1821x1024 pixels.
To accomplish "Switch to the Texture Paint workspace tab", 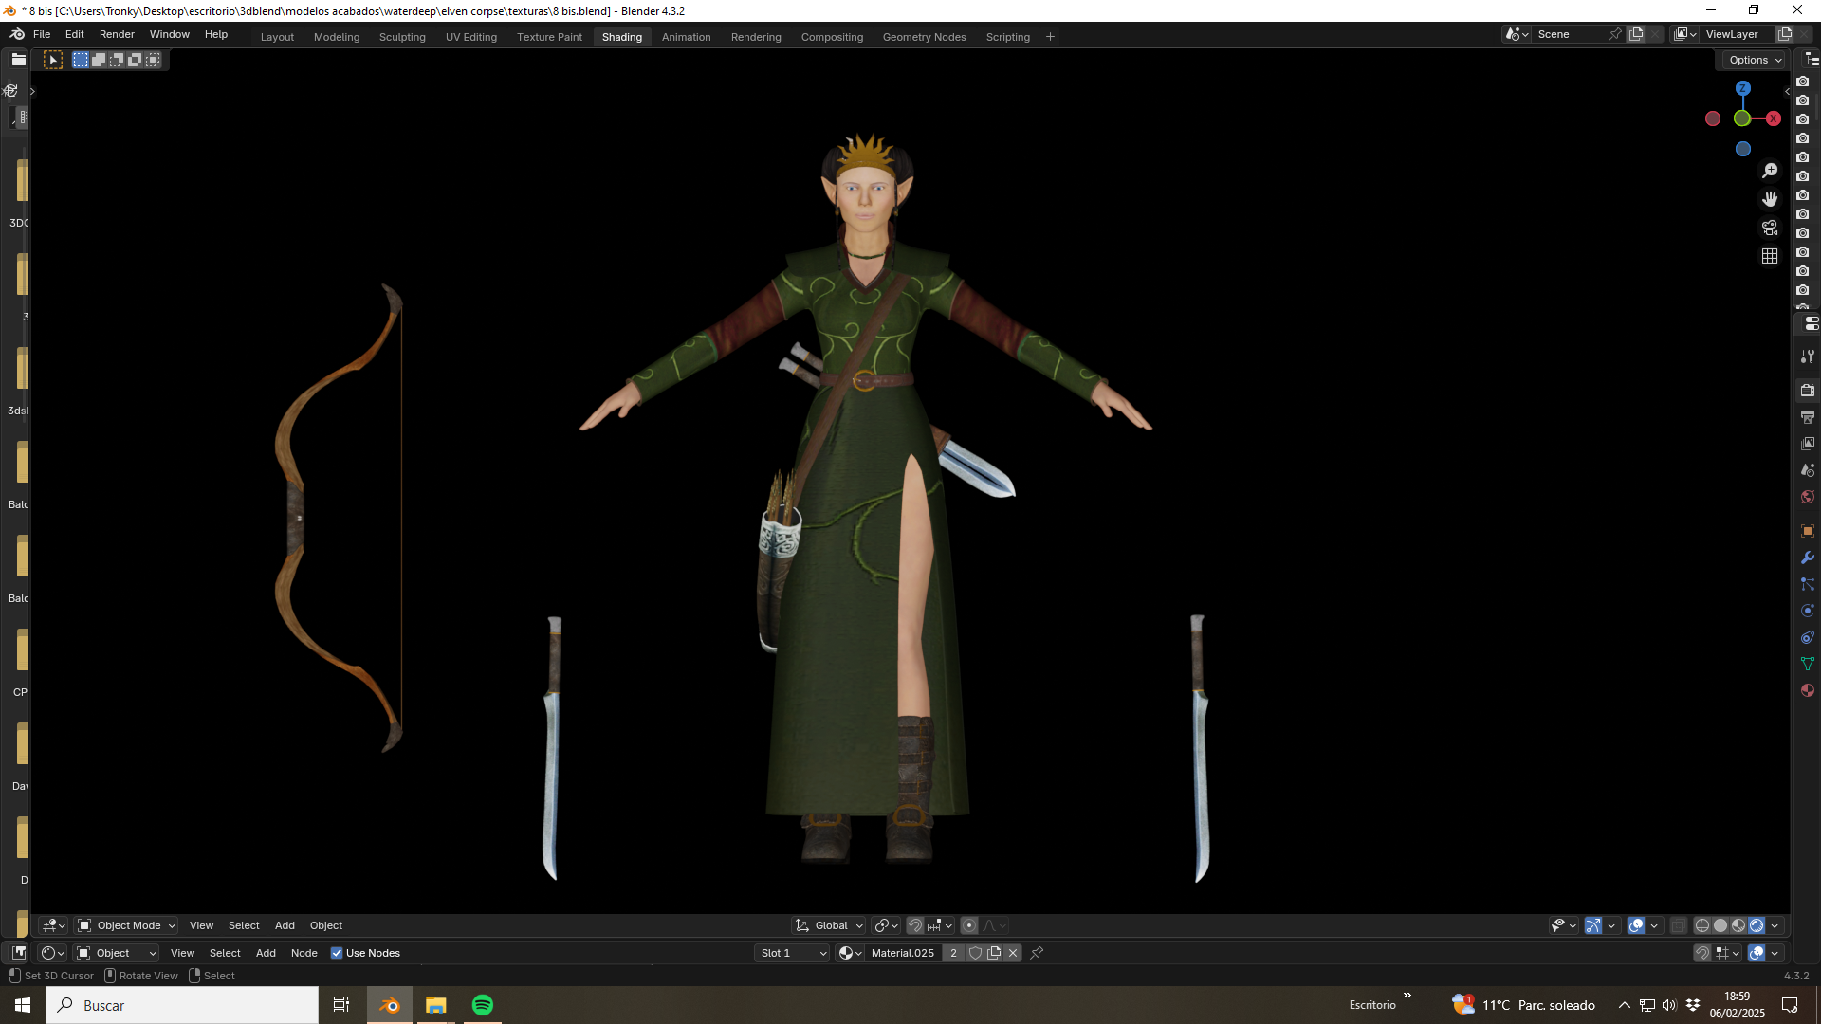I will (549, 37).
